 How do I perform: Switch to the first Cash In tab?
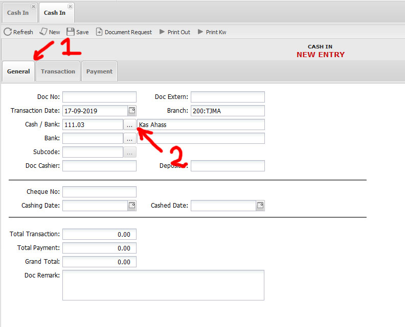tap(18, 13)
